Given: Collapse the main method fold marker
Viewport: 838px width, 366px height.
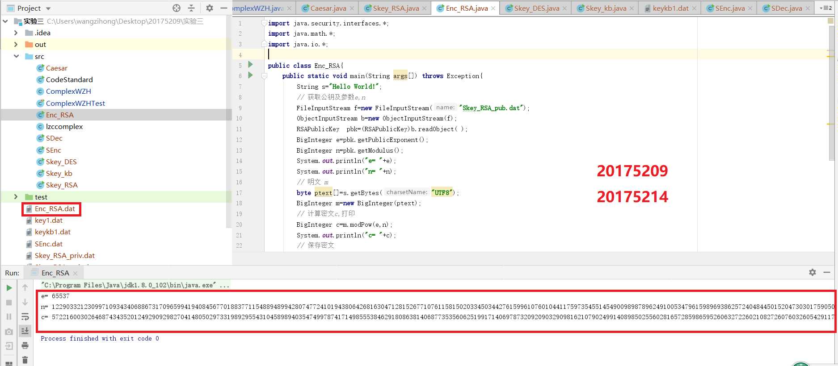Looking at the screenshot, I should [x=264, y=76].
